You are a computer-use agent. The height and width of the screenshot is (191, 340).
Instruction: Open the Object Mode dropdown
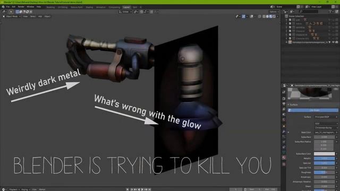[12, 16]
